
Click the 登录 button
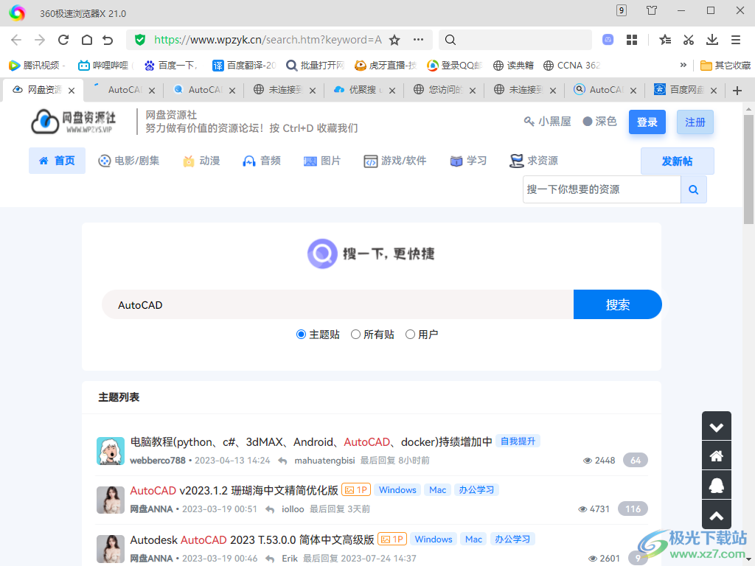(647, 122)
